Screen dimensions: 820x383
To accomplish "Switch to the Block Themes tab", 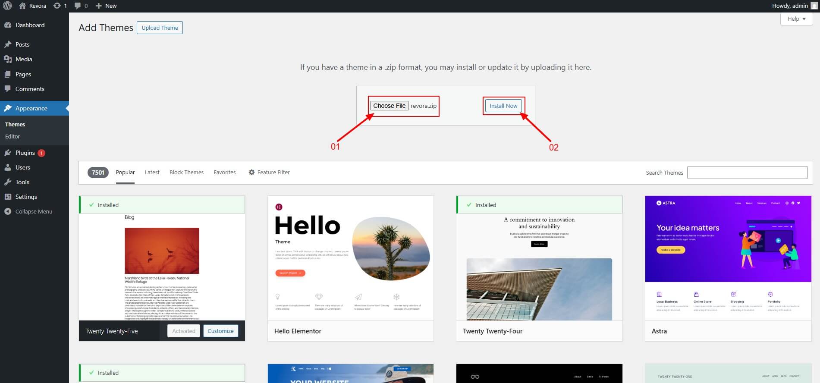I will click(x=186, y=172).
